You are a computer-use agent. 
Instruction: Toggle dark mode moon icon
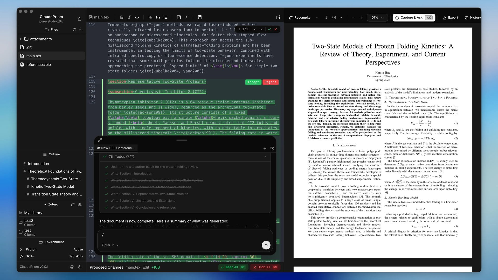[x=80, y=267]
